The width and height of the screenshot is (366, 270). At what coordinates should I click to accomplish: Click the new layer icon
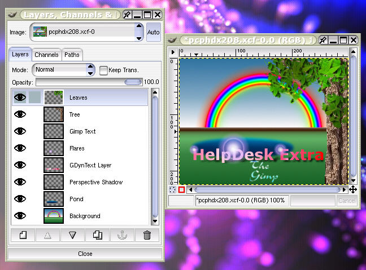23,236
